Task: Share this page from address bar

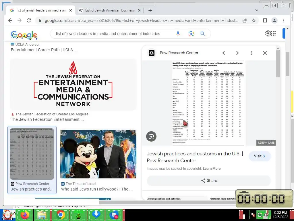Action: 245,20
